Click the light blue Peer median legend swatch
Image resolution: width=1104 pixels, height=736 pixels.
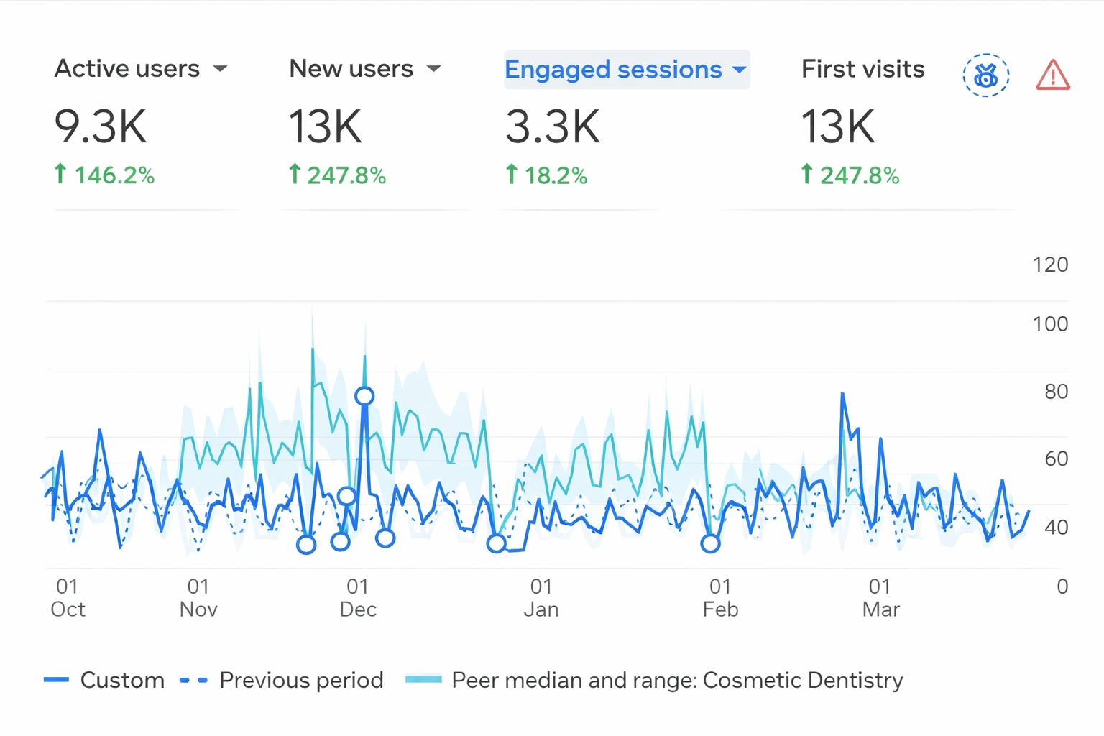(423, 680)
